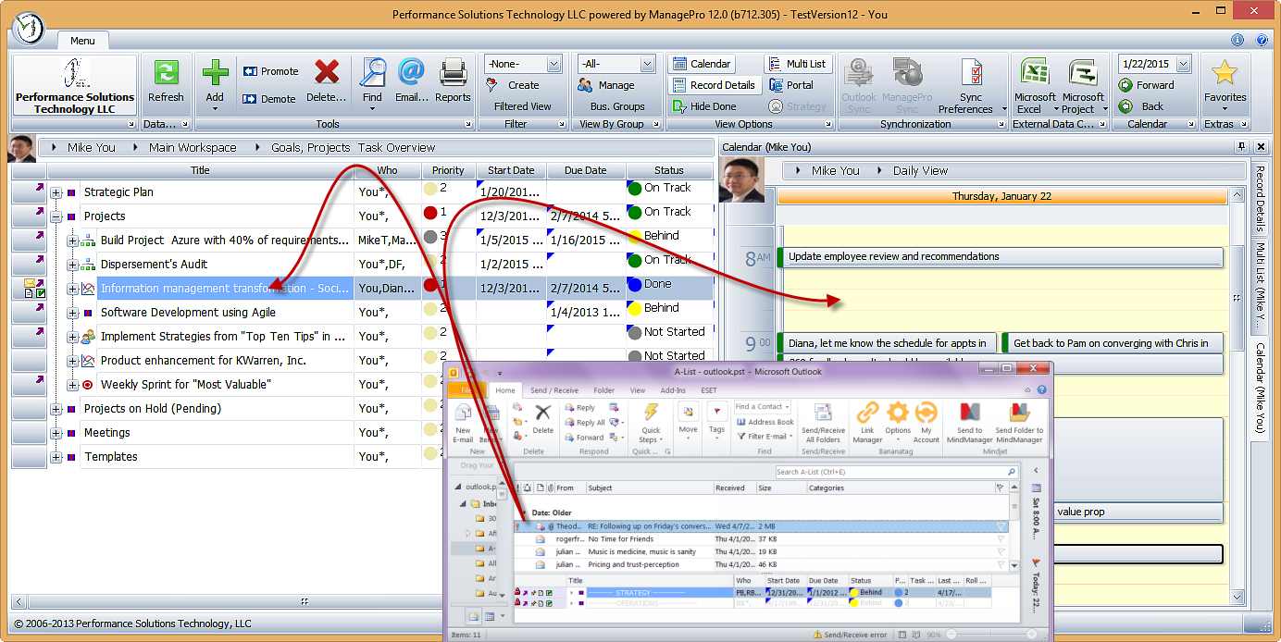Collapse the Projects tree node
Image resolution: width=1281 pixels, height=642 pixels.
(x=56, y=216)
